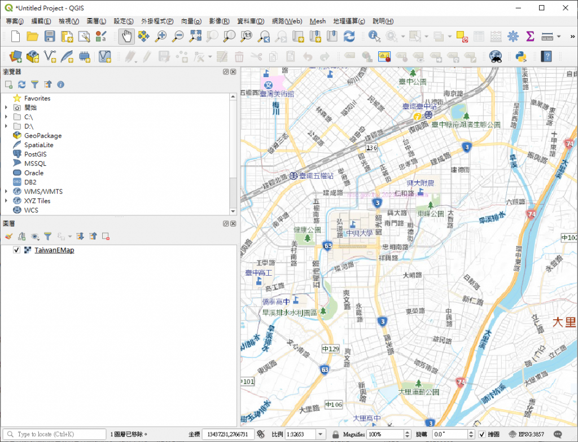The width and height of the screenshot is (578, 442).
Task: Click the Type to locate search field
Action: [x=55, y=434]
